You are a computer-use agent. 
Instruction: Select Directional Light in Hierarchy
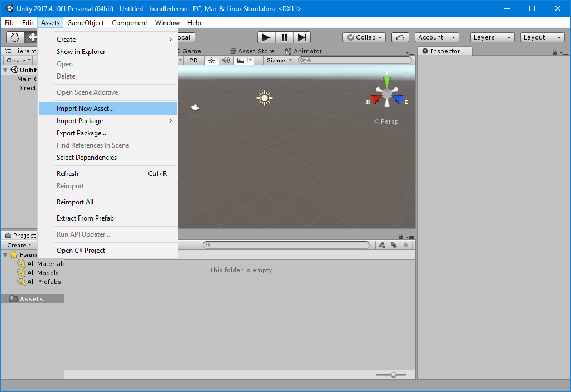point(27,88)
